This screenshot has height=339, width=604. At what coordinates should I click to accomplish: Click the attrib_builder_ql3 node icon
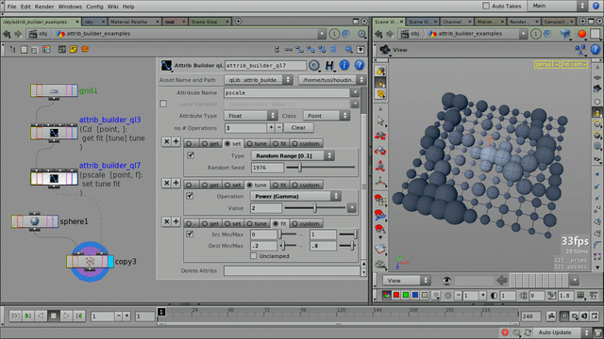(54, 133)
